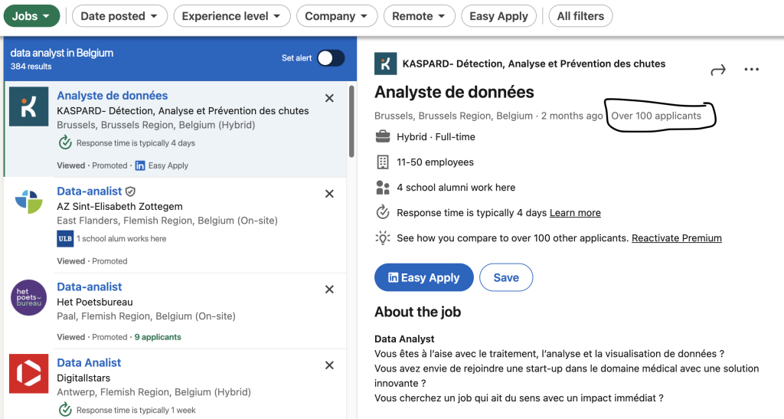
Task: Click the verified shield badge beside Data-analist
Action: pyautogui.click(x=130, y=191)
